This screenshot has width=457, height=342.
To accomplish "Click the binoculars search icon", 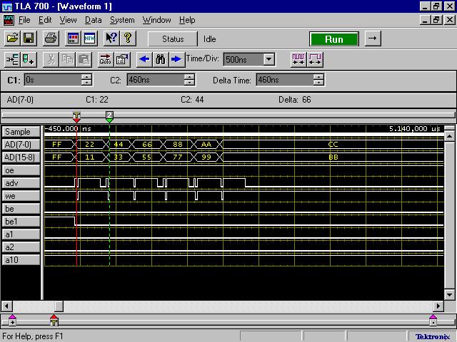I will (161, 59).
